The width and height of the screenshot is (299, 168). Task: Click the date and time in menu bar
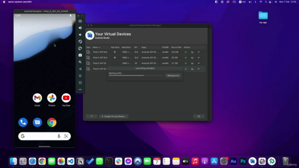tap(288, 2)
